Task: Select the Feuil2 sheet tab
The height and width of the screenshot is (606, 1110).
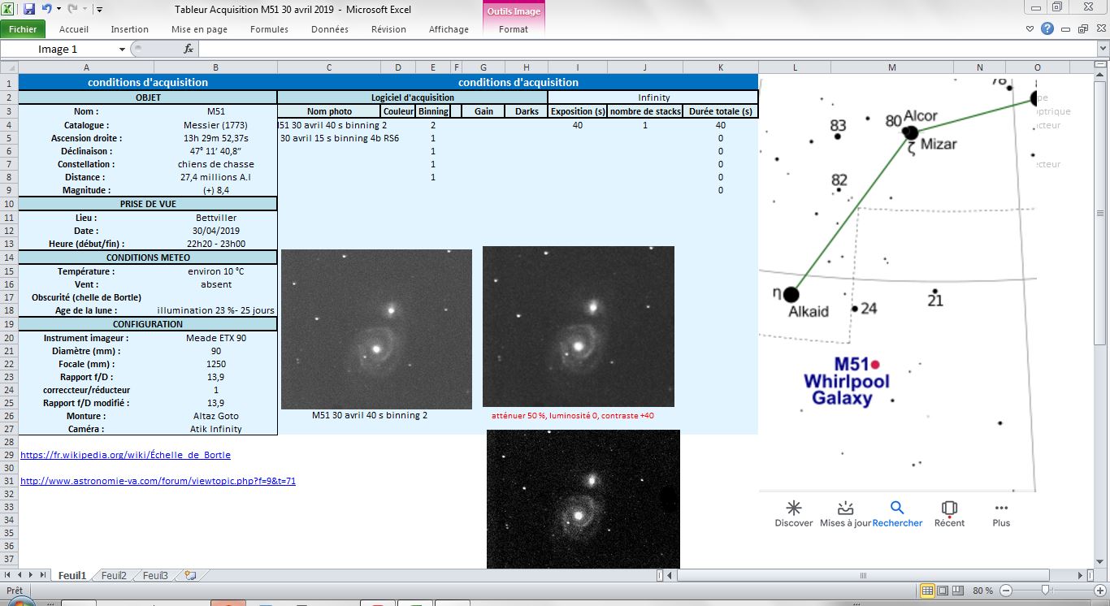Action: pos(113,574)
